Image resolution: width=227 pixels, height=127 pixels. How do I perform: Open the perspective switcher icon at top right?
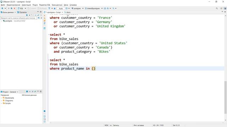(x=221, y=8)
